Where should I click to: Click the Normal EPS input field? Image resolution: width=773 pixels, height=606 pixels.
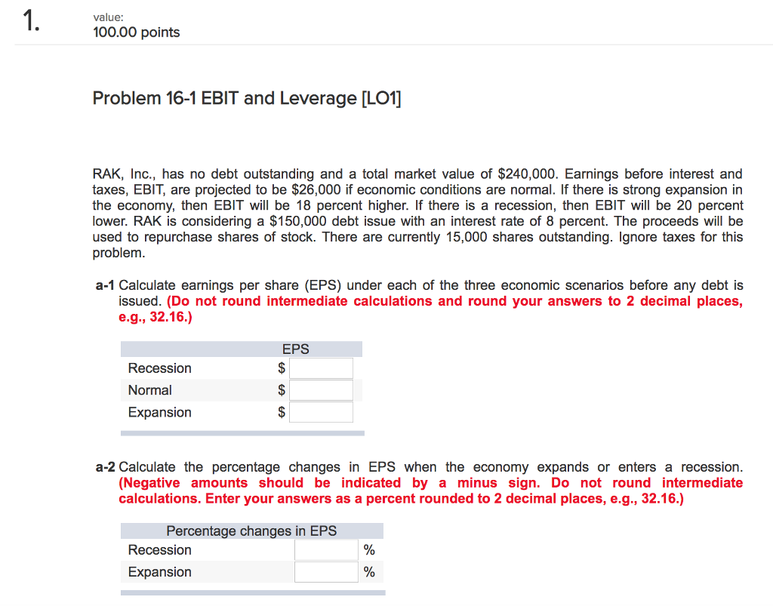322,389
